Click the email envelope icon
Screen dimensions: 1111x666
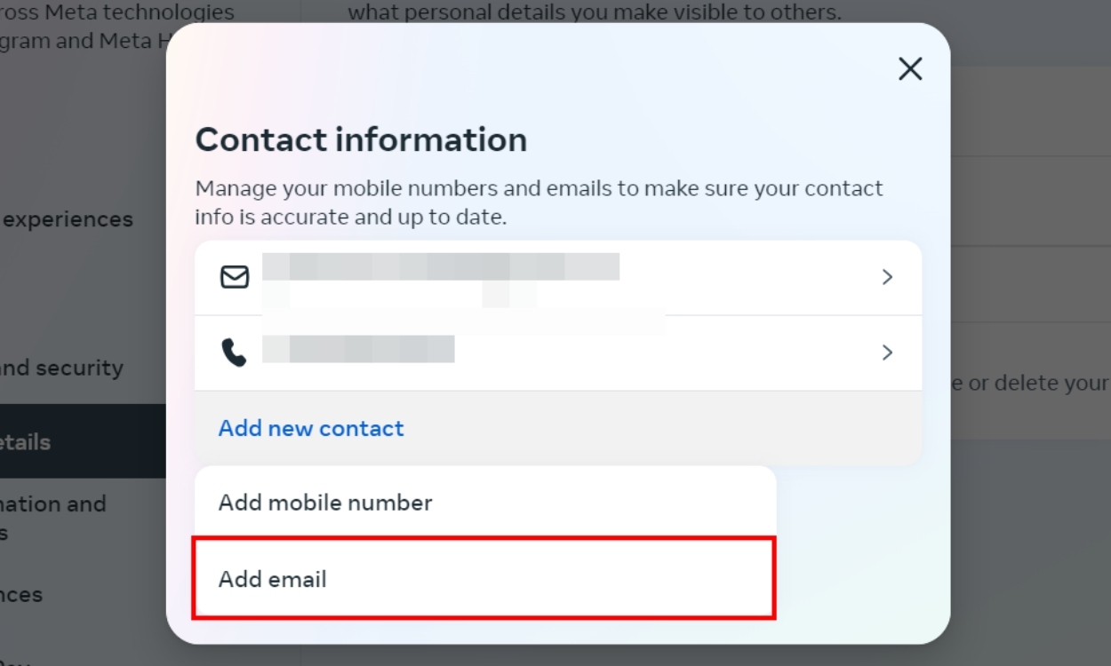pyautogui.click(x=233, y=277)
